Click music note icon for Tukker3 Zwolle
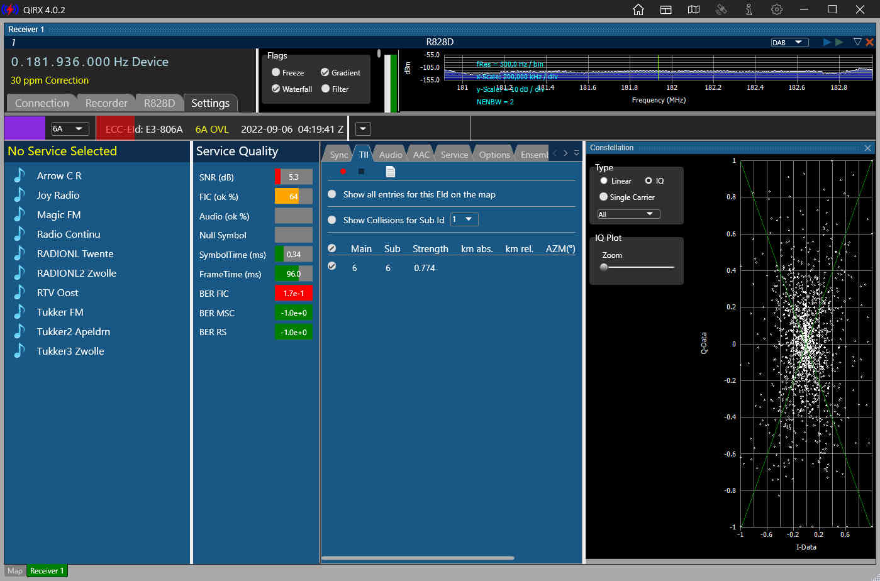 pos(19,351)
